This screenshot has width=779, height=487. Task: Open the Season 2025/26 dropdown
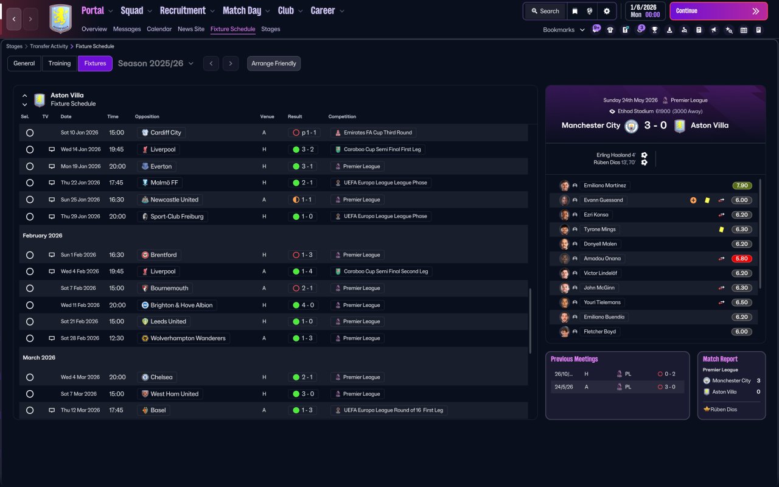pyautogui.click(x=156, y=63)
